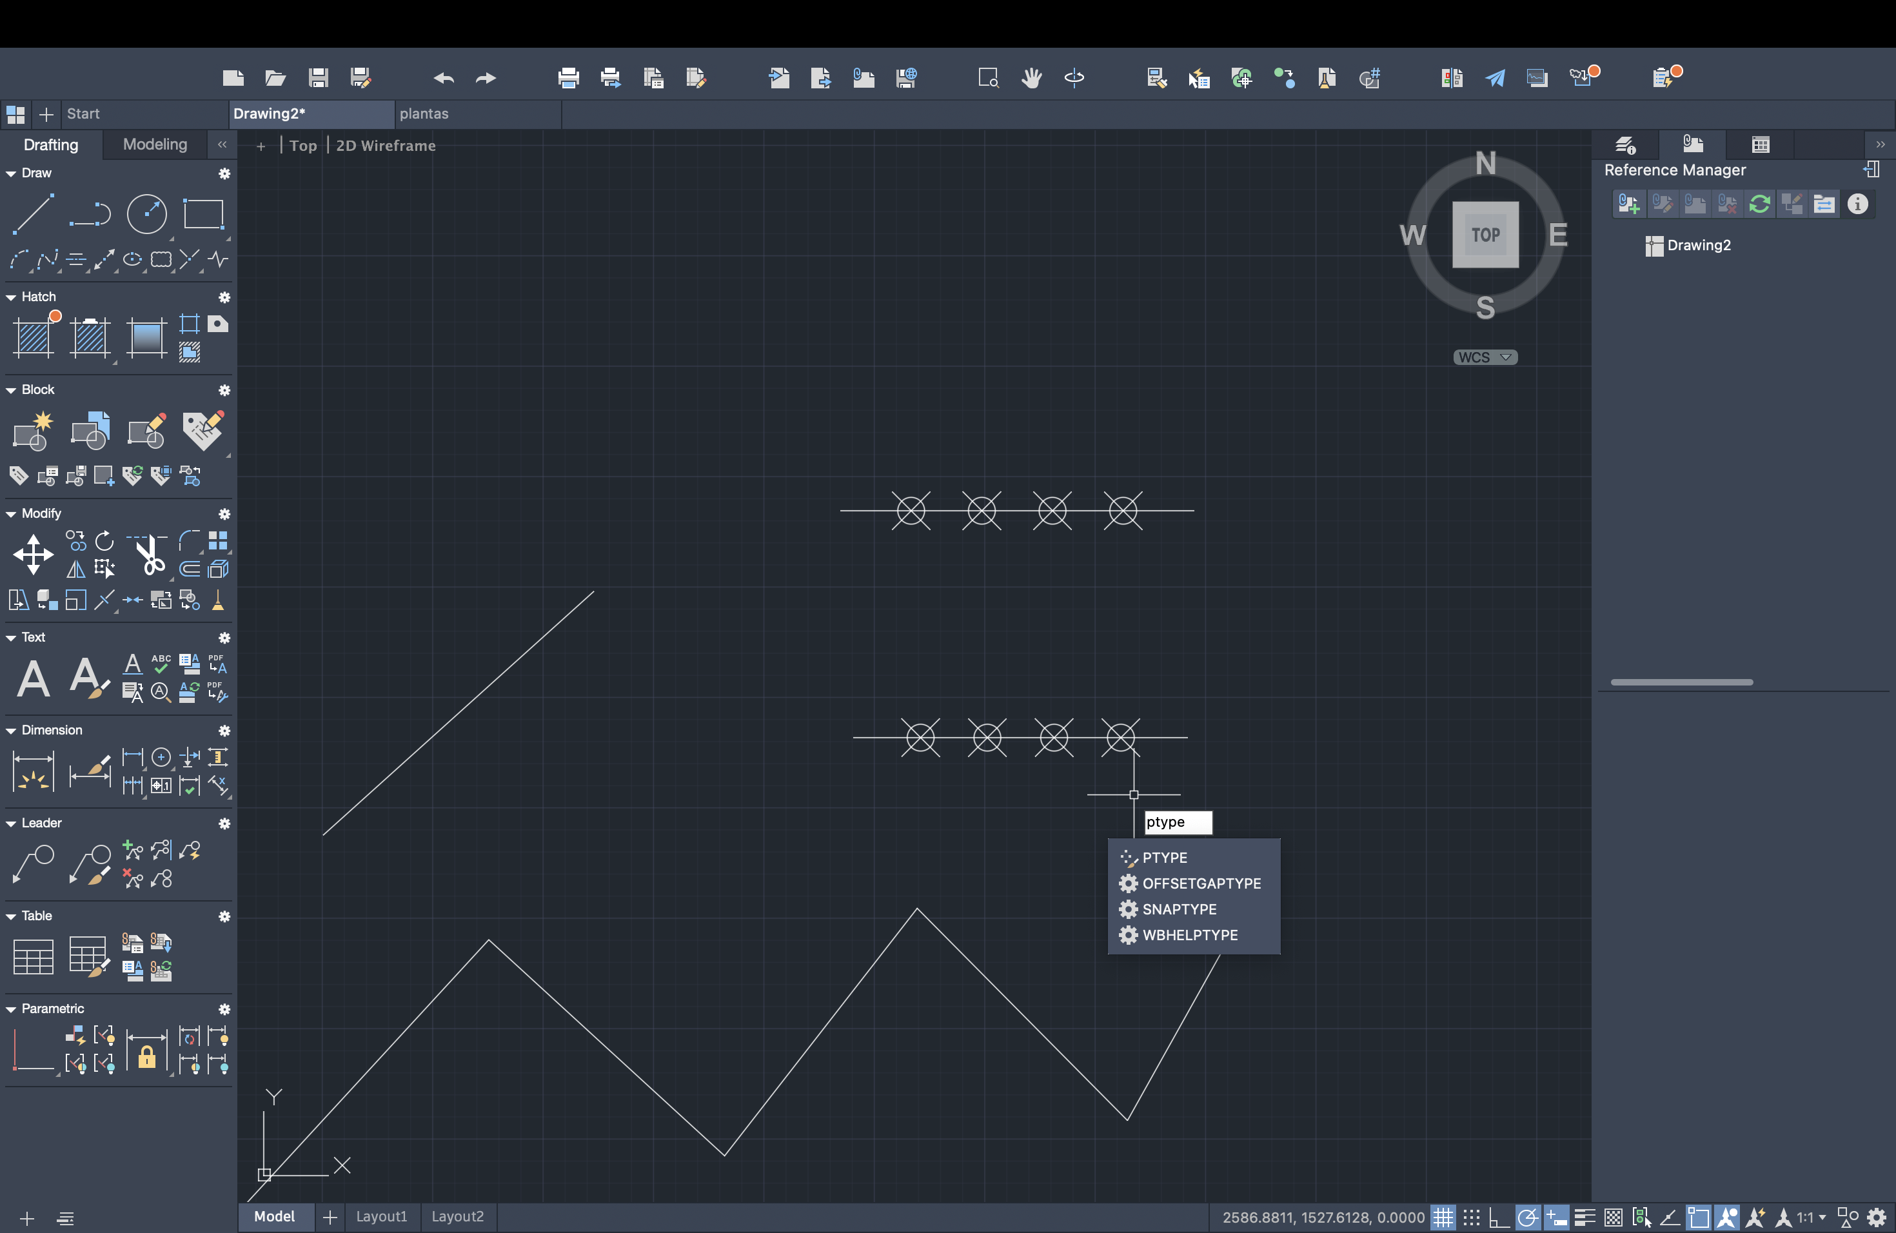The width and height of the screenshot is (1896, 1233).
Task: Collapse the Leader panel
Action: [11, 824]
